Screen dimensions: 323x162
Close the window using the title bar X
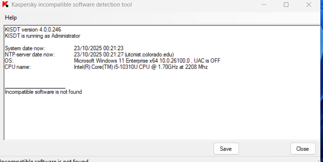[308, 5]
